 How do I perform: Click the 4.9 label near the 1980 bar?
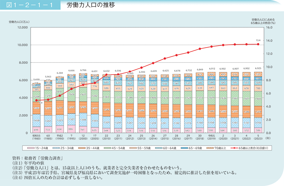(41, 103)
